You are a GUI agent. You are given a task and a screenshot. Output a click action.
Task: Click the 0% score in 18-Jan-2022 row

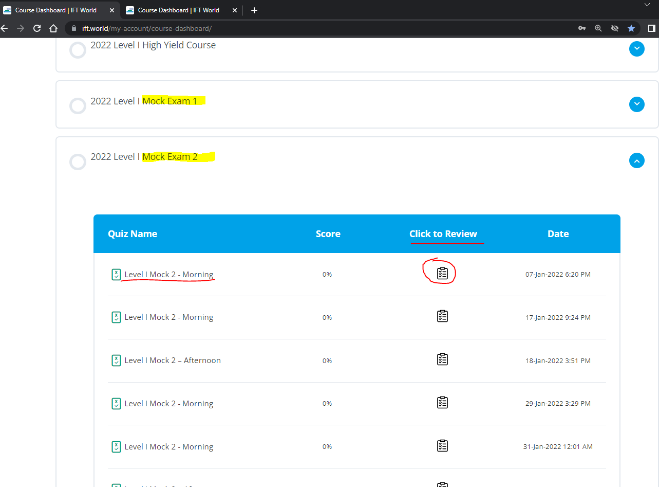pyautogui.click(x=327, y=361)
